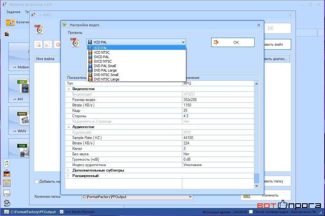Click the Тип row value MPG

pyautogui.click(x=218, y=83)
